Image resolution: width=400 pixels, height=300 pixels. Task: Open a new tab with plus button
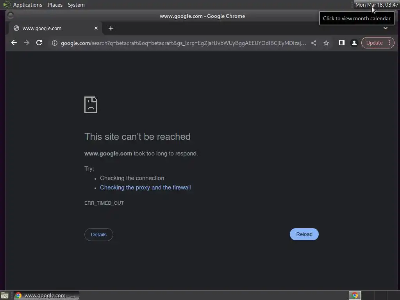(x=111, y=28)
